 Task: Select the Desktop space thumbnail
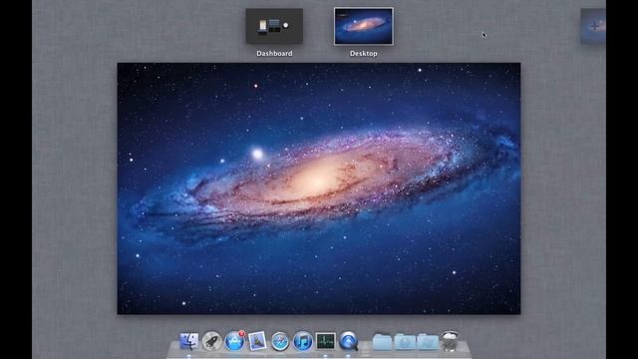[363, 26]
